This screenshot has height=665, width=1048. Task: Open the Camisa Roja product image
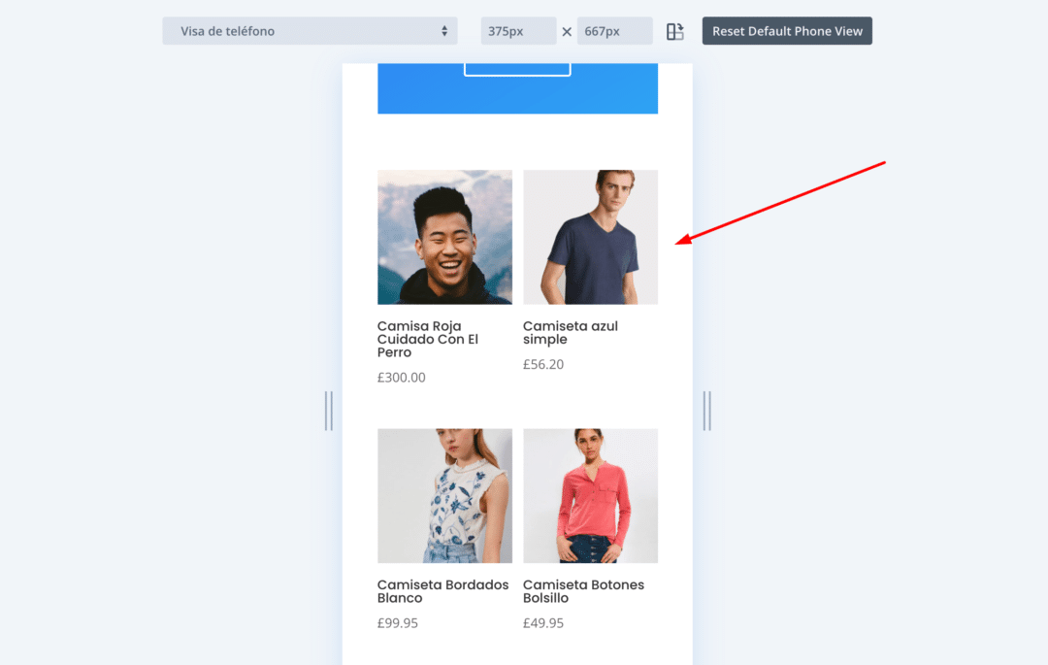(444, 237)
